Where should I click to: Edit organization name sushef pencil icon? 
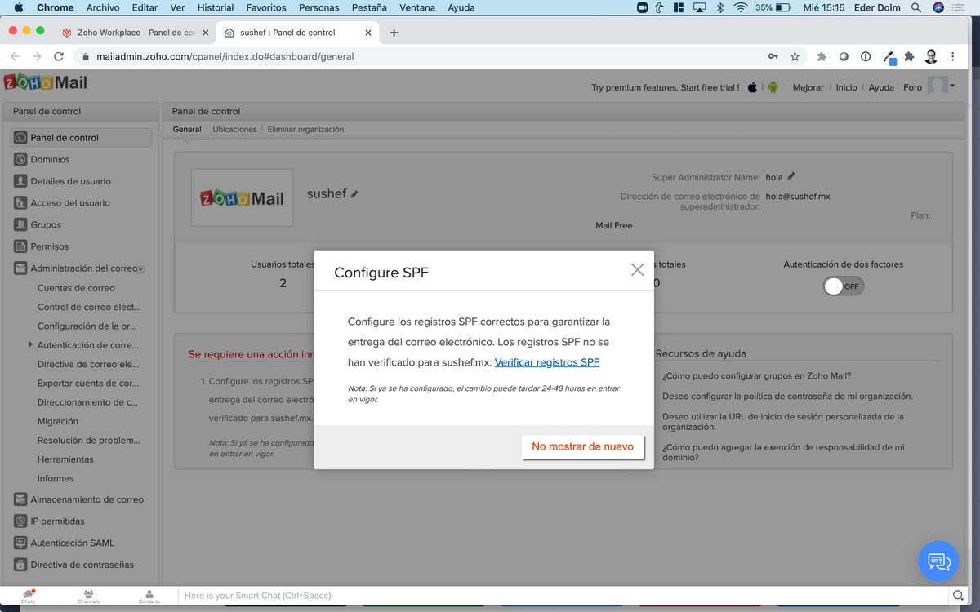pyautogui.click(x=354, y=194)
